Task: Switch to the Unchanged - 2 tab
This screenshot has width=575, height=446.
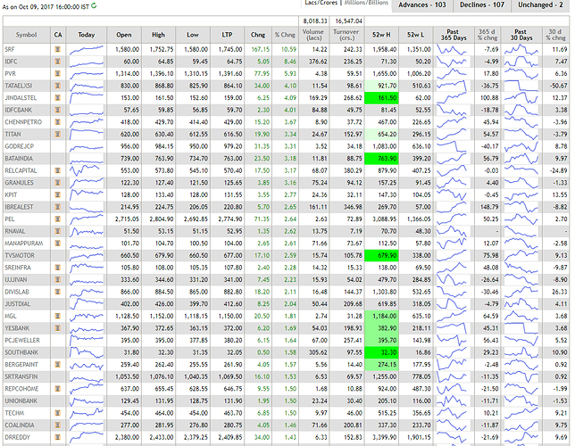Action: click(x=540, y=5)
